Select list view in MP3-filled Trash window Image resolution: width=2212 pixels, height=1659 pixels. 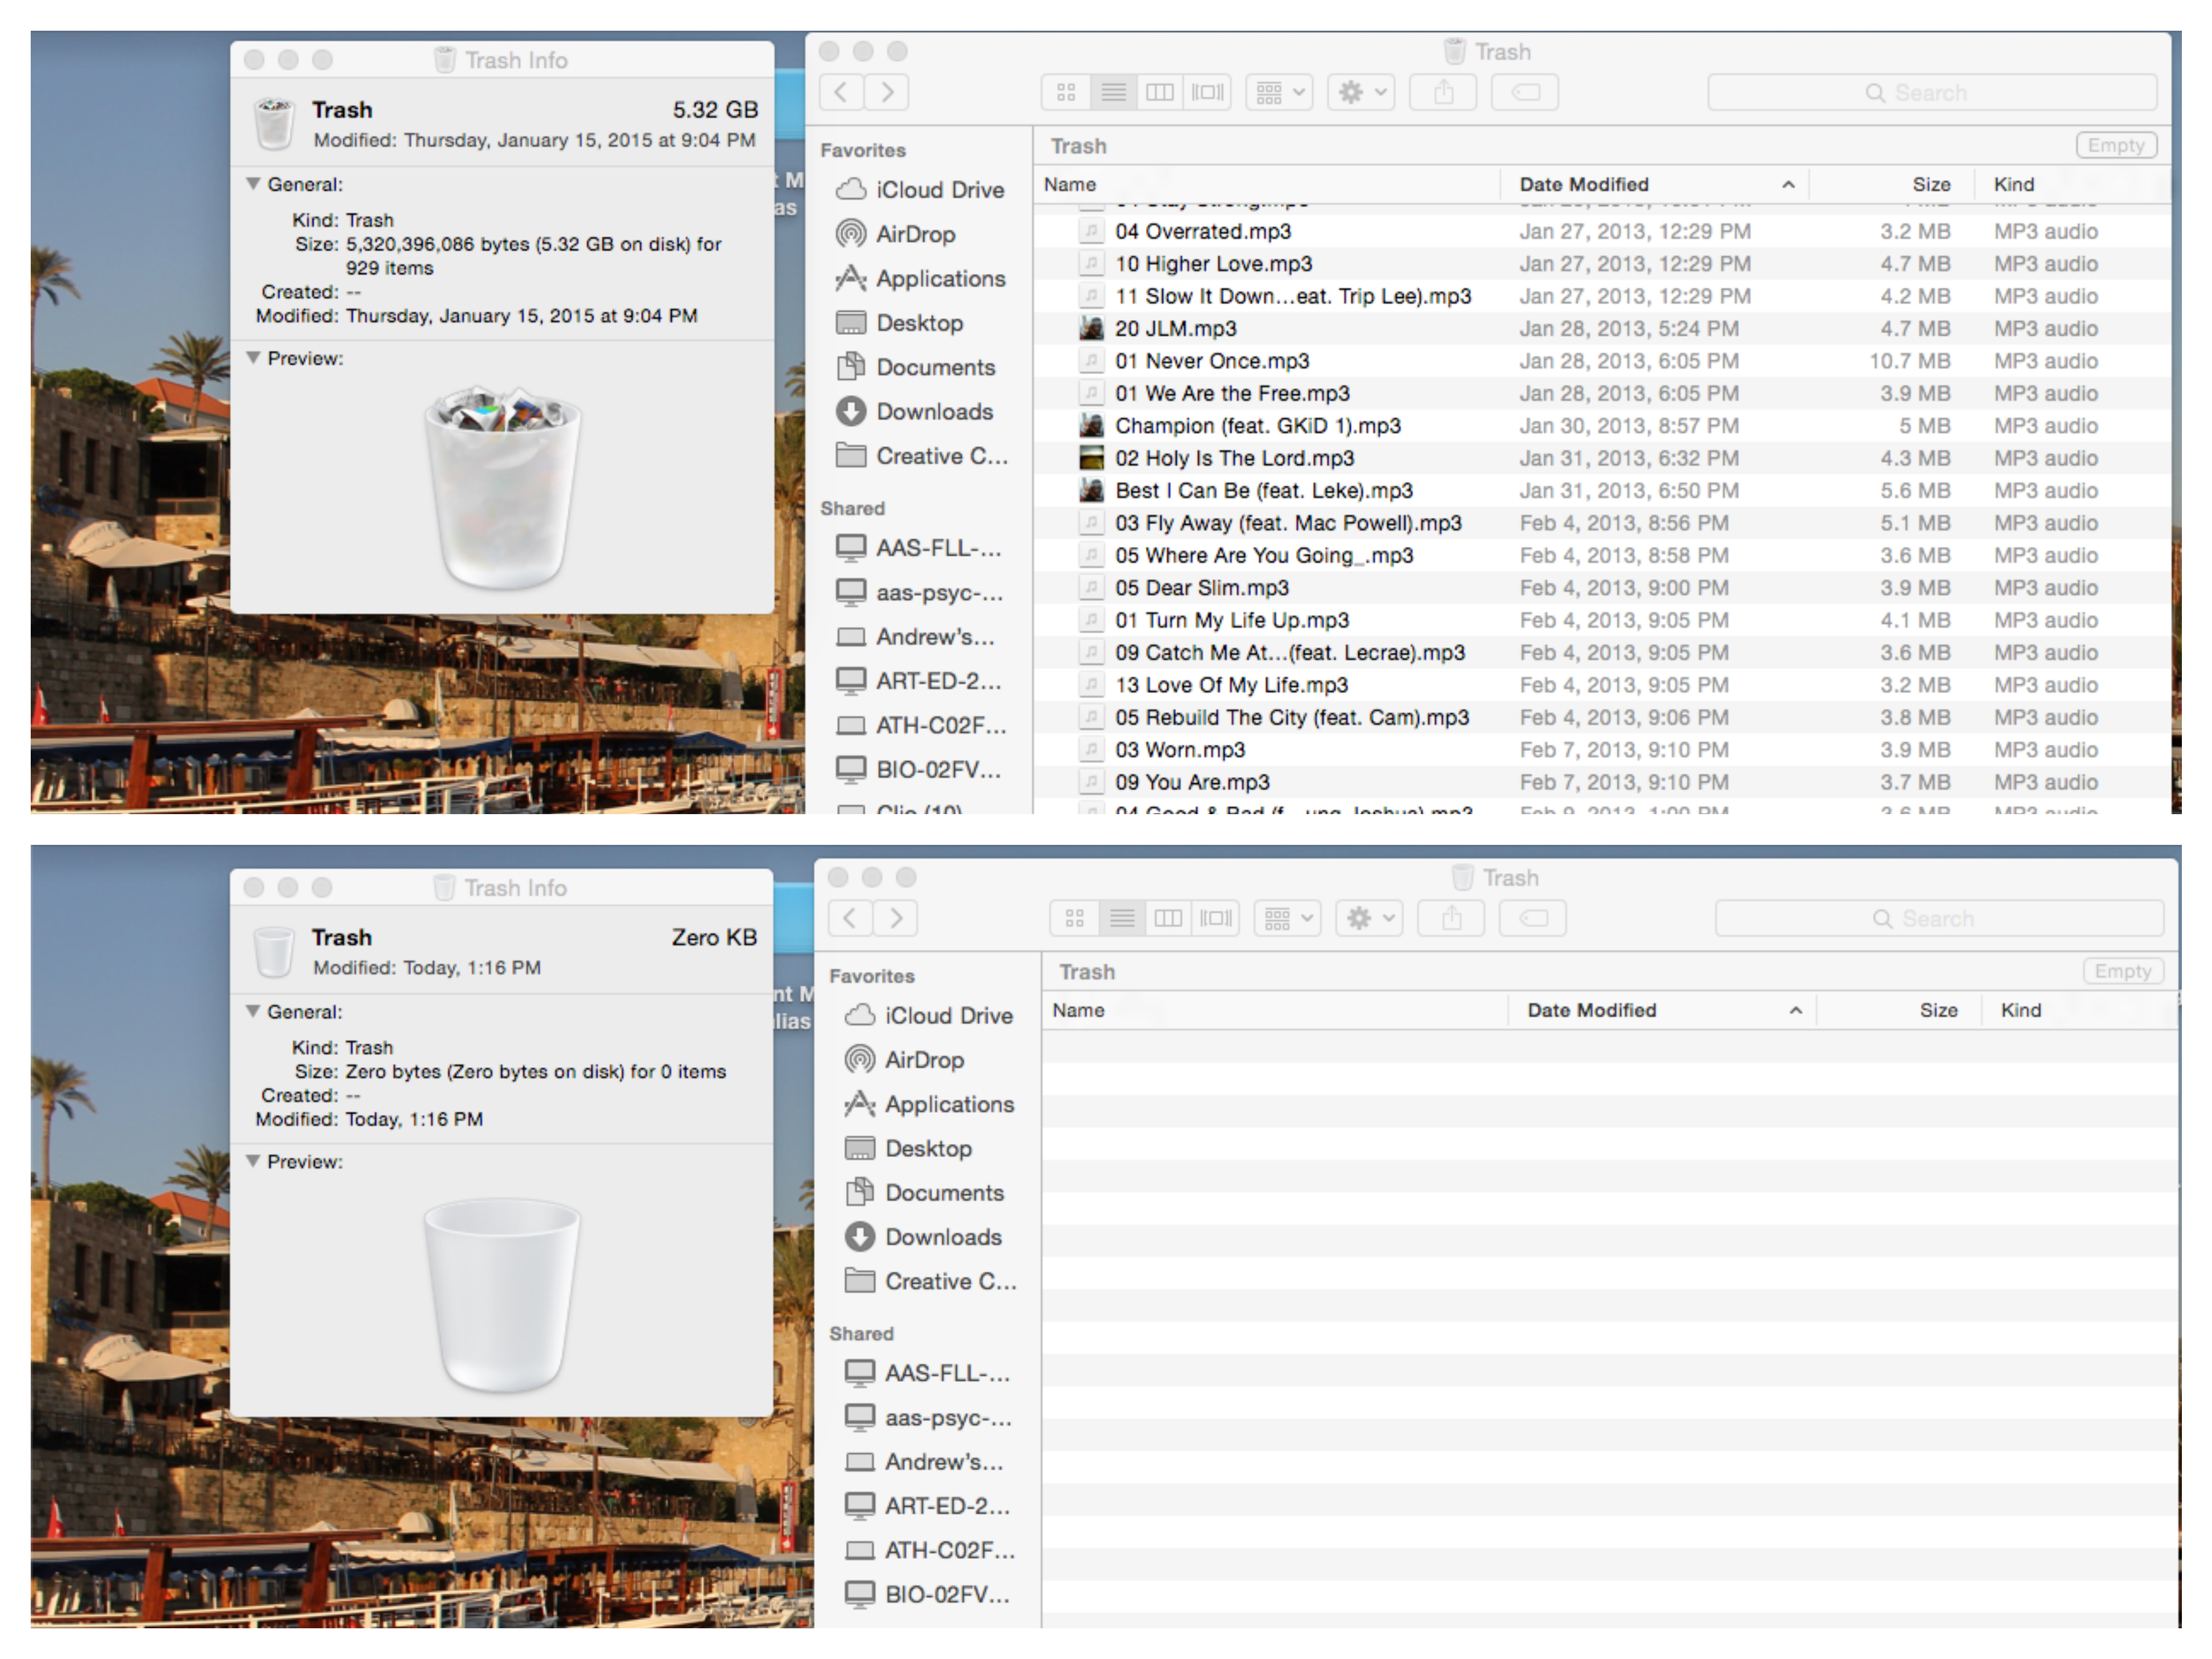click(1113, 92)
